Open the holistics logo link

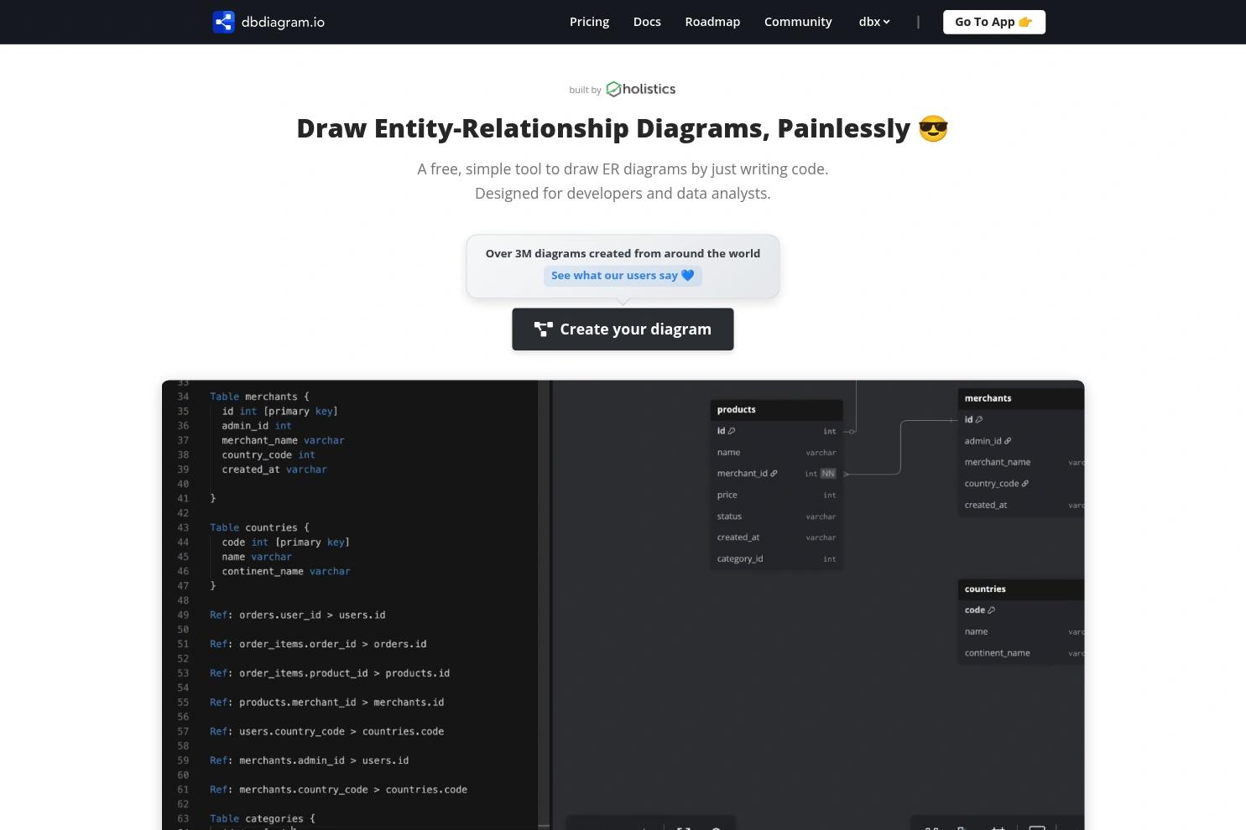point(641,89)
